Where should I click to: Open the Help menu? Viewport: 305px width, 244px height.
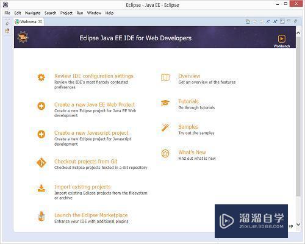tap(109, 13)
